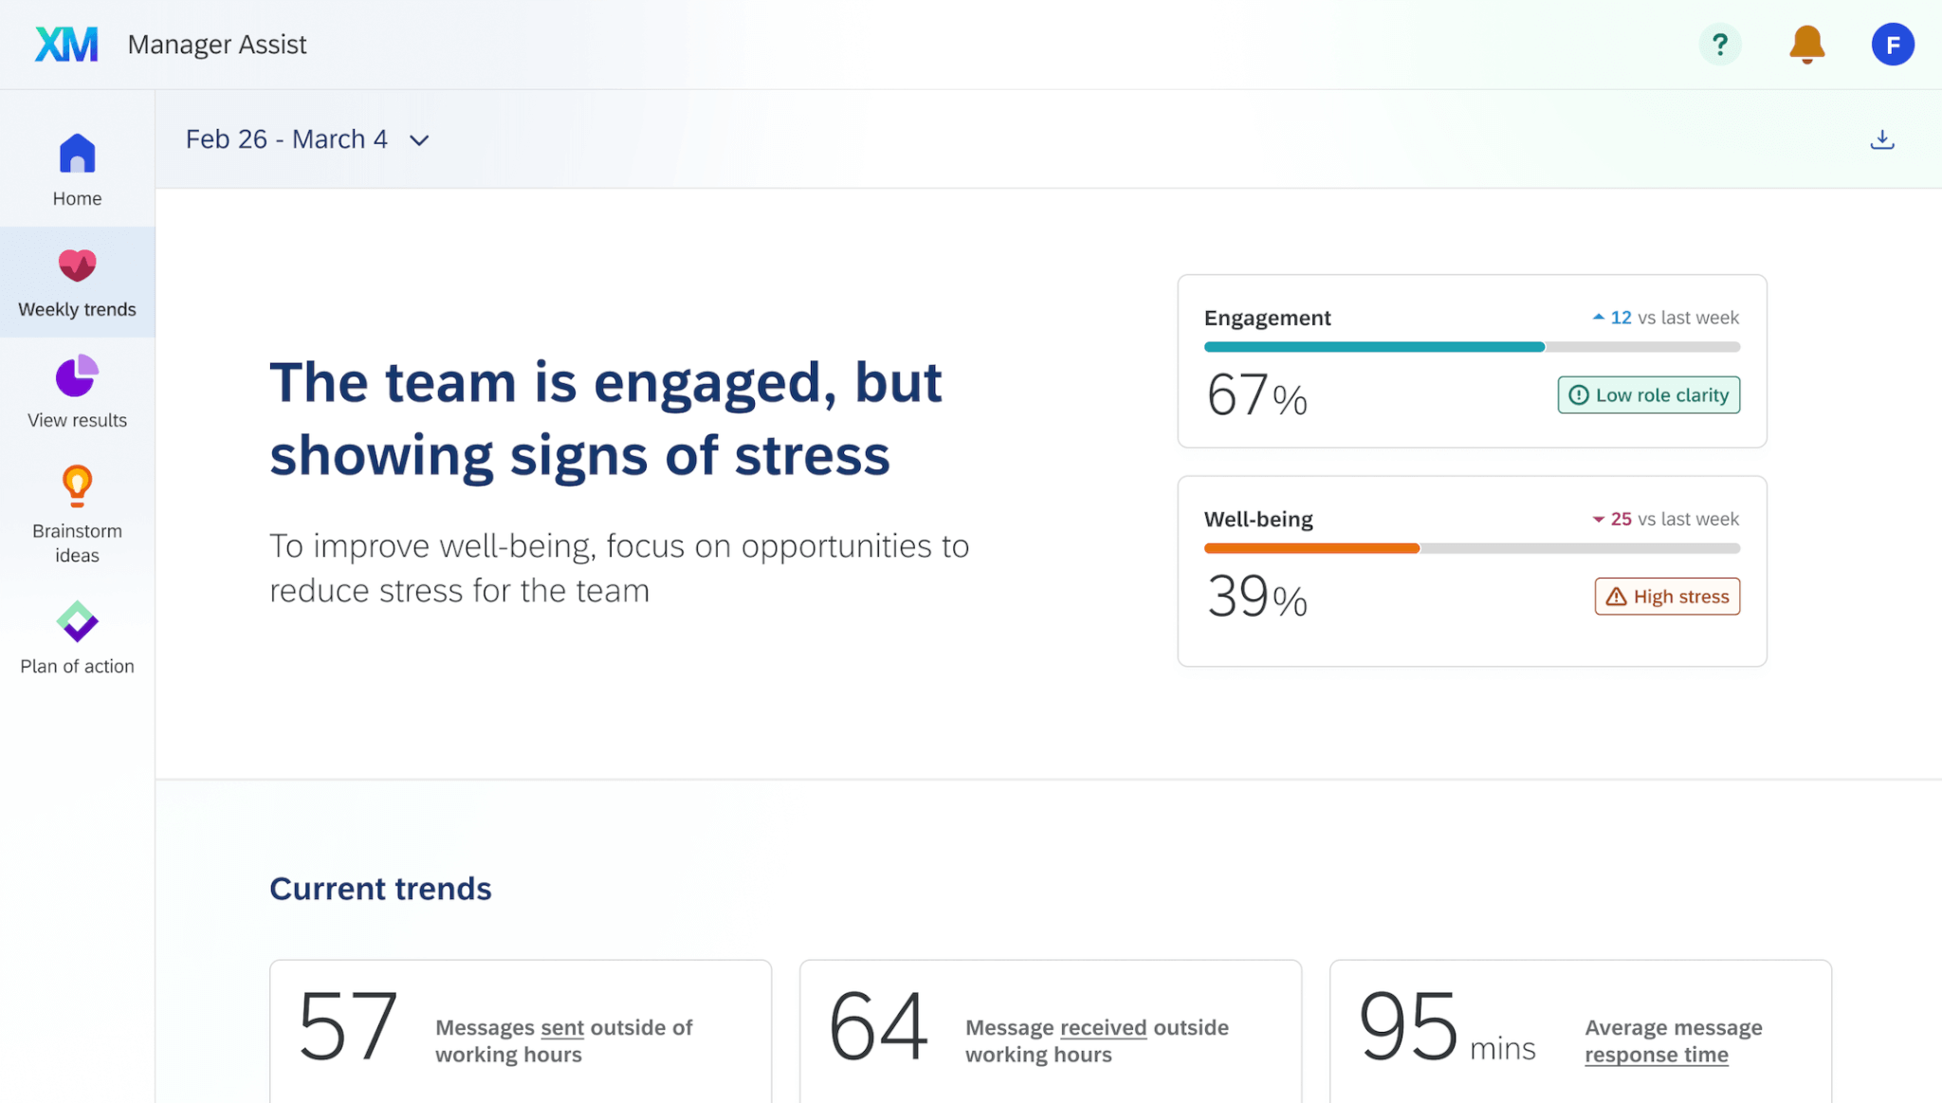
Task: Click the 67% engagement value
Action: tap(1256, 395)
